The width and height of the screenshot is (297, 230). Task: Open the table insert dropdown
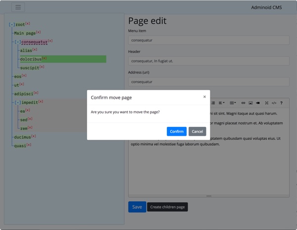(x=233, y=103)
